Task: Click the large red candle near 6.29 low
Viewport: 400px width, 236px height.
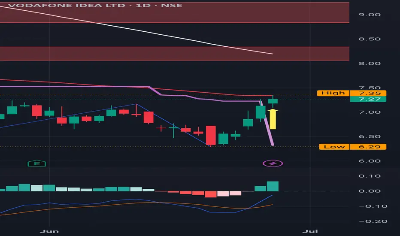Action: point(211,135)
